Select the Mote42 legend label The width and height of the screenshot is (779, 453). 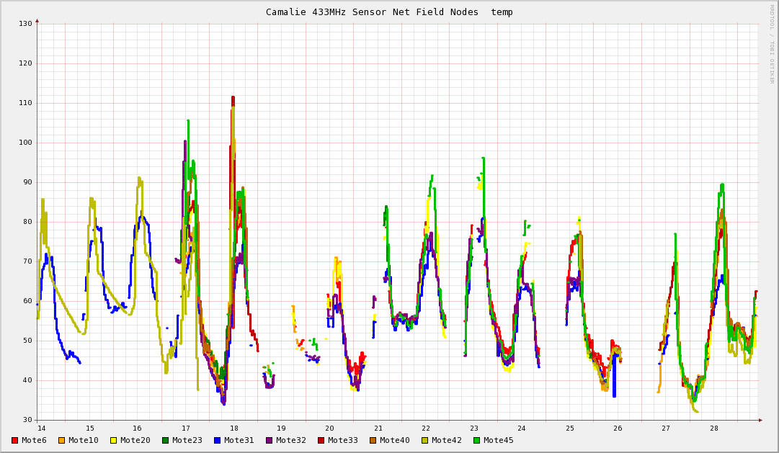coord(446,440)
